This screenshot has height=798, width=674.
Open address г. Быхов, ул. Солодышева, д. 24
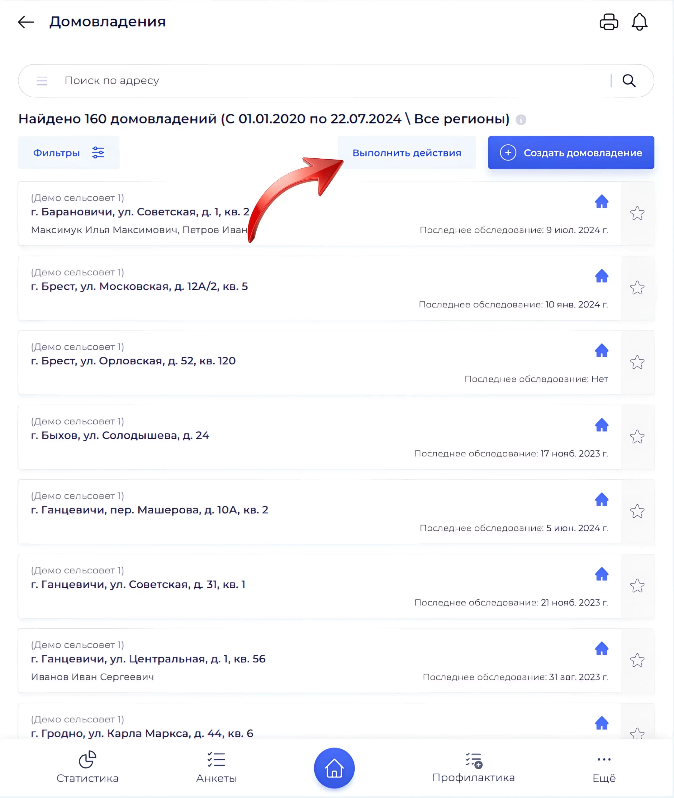tap(120, 435)
